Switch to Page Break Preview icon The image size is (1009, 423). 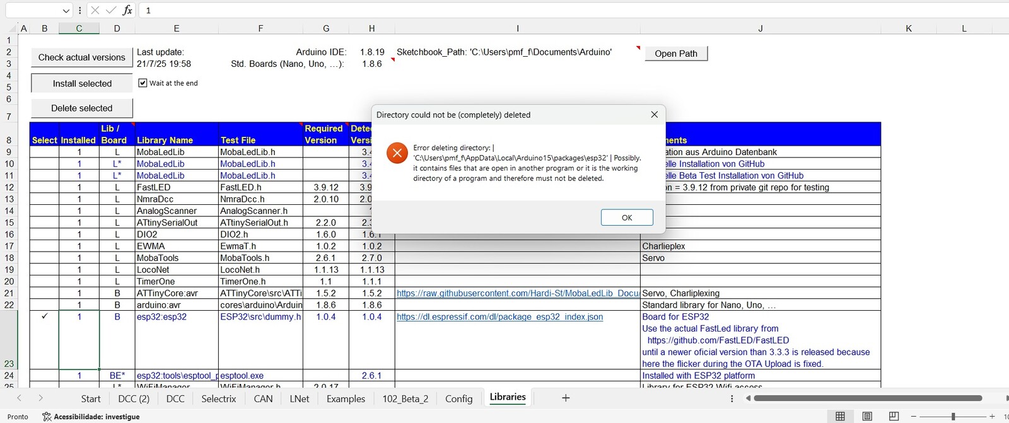[894, 416]
